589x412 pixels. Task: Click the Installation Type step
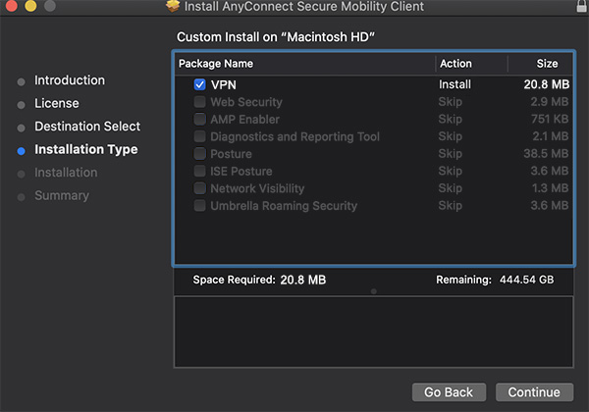(85, 150)
